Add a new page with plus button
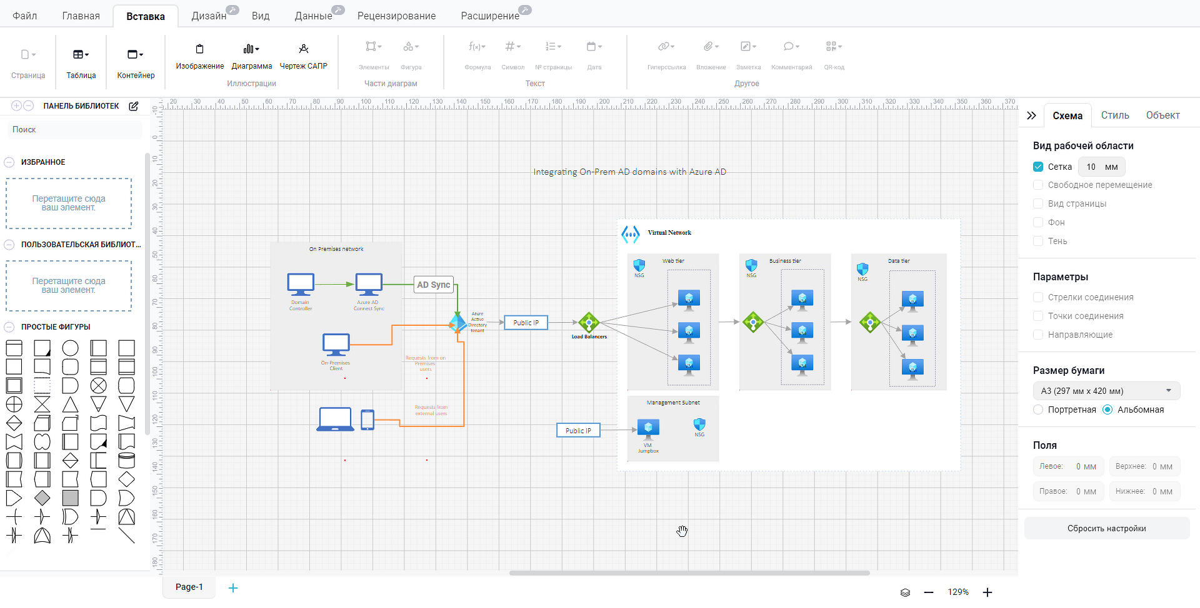This screenshot has height=608, width=1200. (233, 588)
